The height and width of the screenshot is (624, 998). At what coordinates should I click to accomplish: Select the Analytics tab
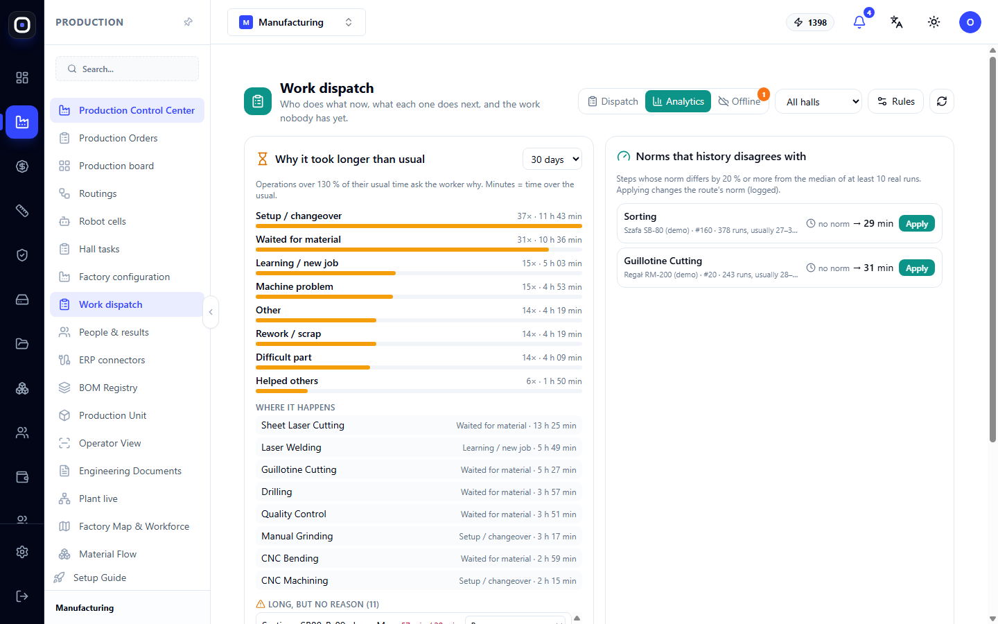(x=678, y=101)
